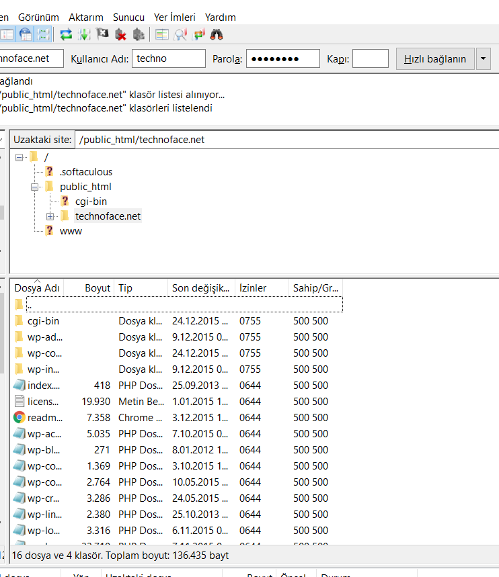Screen dimensions: 499x577
Task: Click 'Metin Be...' type cell
Action: [x=141, y=402]
